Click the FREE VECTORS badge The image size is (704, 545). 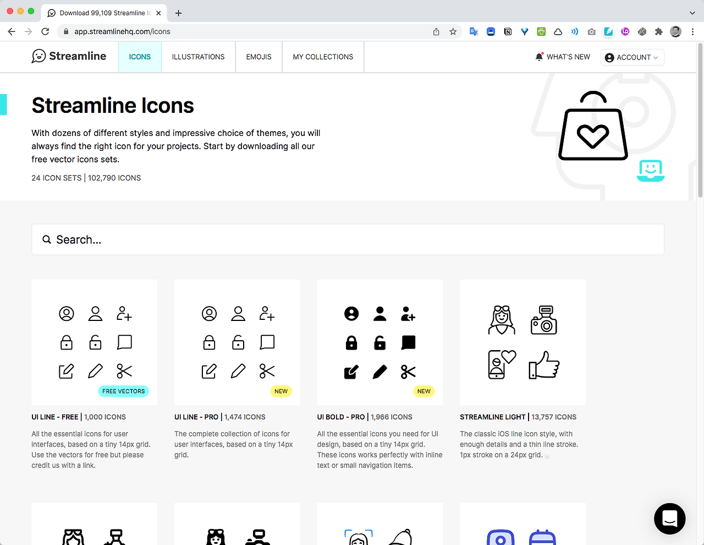(124, 391)
